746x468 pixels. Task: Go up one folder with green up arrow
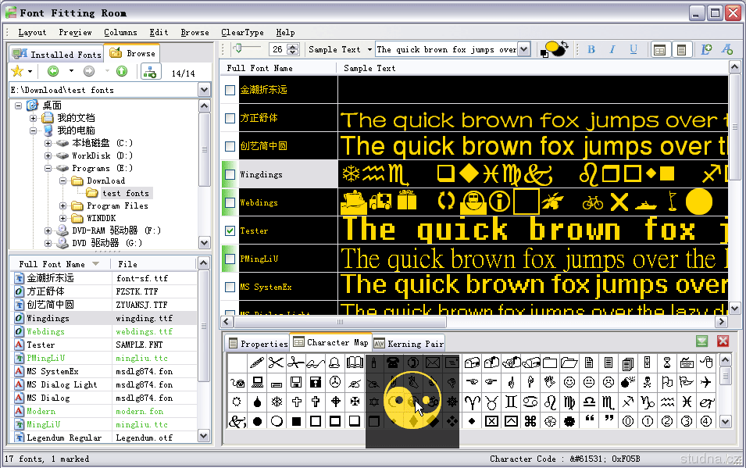tap(121, 72)
